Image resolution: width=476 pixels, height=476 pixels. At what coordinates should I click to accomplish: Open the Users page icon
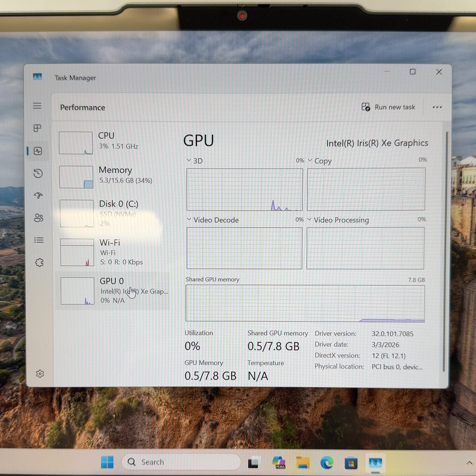(38, 218)
